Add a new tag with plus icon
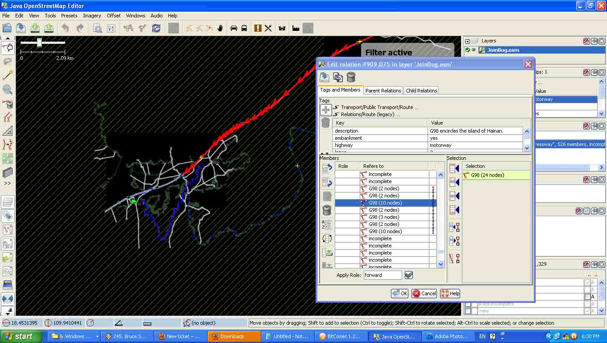 point(326,110)
